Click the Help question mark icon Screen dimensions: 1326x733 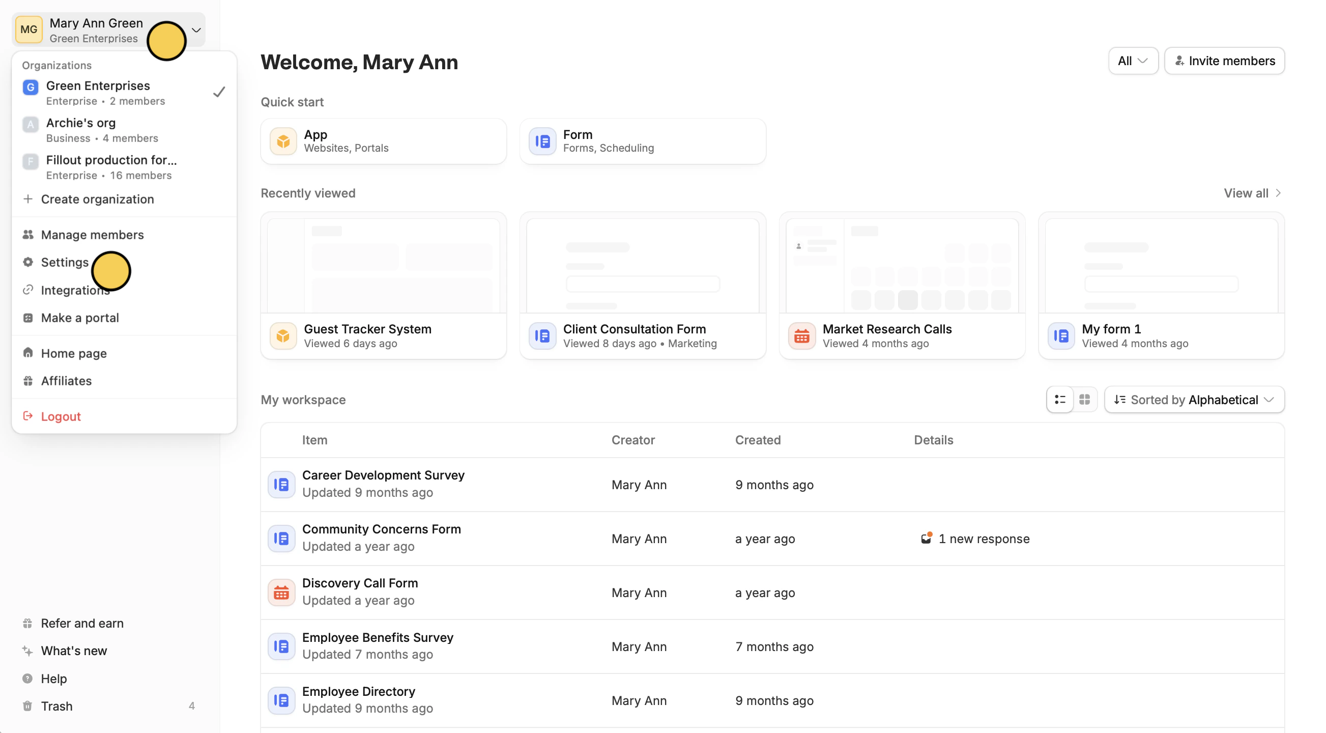[x=28, y=679]
